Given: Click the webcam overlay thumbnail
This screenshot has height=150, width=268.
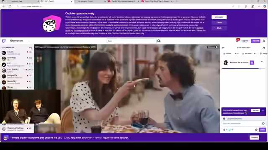Looking at the screenshot, I should click(x=30, y=107).
